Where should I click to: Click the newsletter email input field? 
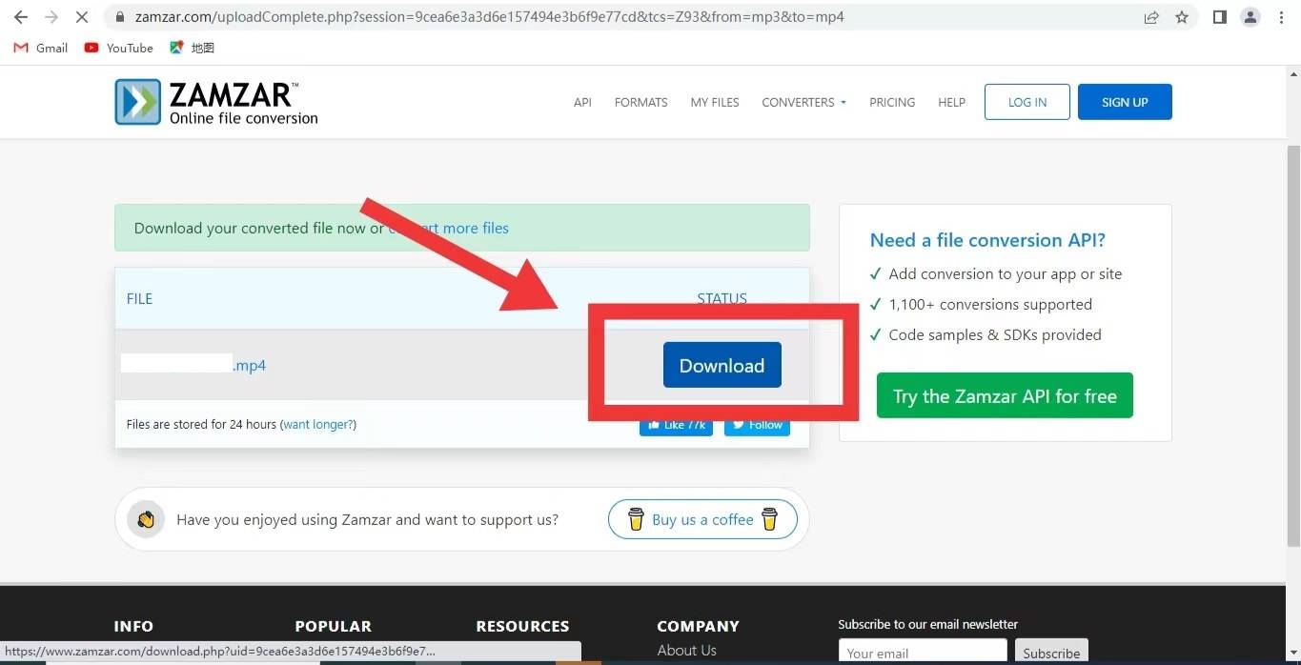[923, 653]
